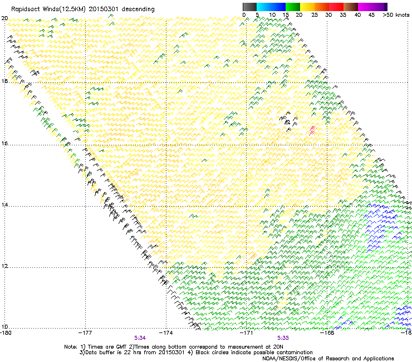The width and height of the screenshot is (412, 362).
Task: Click the purple '5:35' time stamp
Action: [283, 338]
